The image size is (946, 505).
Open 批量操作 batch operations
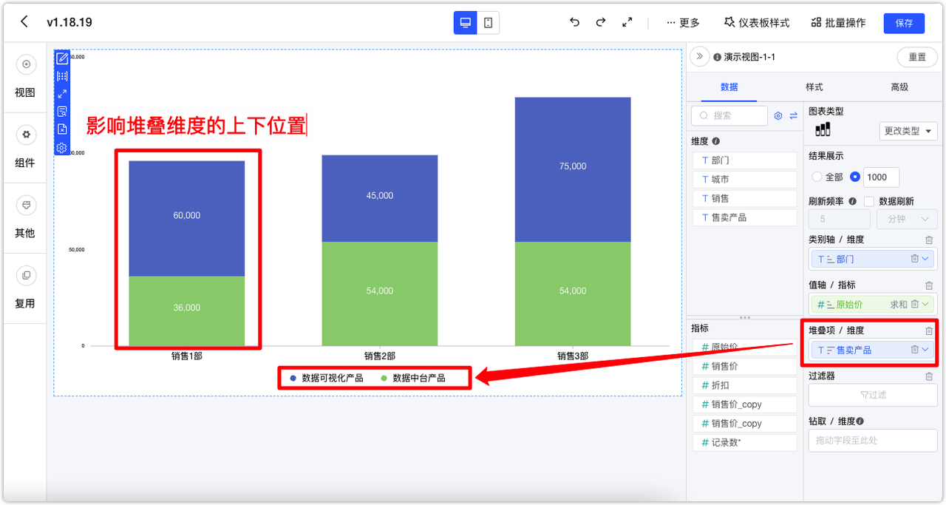pyautogui.click(x=838, y=23)
